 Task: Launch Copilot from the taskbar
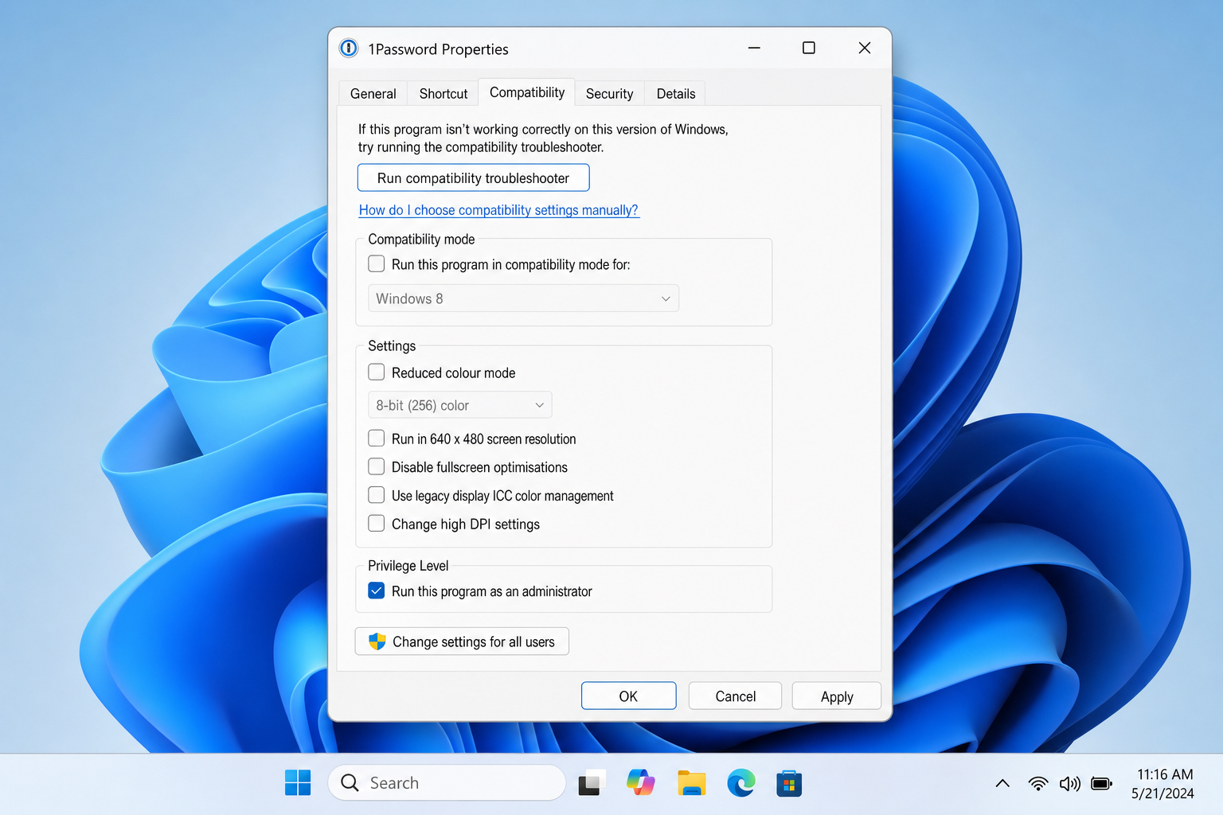point(641,783)
